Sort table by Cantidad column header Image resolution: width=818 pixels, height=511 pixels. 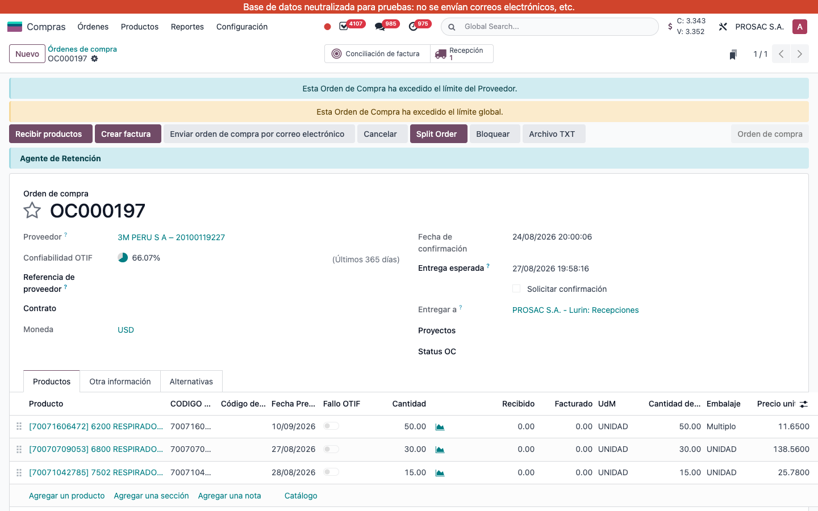point(410,404)
